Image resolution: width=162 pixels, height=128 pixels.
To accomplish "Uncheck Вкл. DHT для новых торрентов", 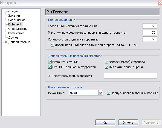I will click(x=50, y=67).
